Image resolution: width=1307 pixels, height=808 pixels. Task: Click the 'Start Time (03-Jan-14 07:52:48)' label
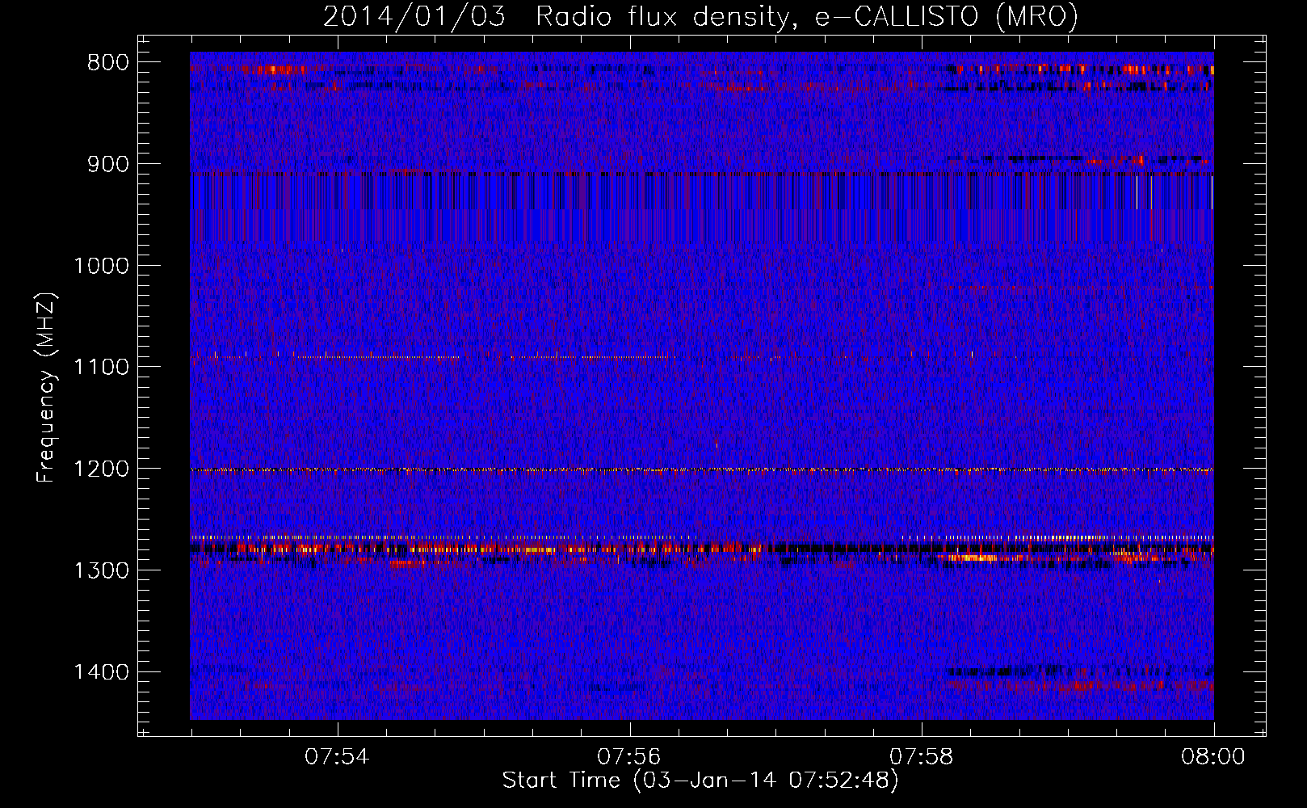700,781
